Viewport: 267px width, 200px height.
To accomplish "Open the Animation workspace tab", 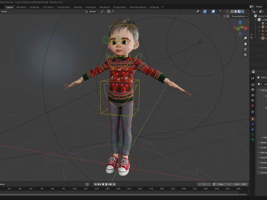I will coord(91,7).
